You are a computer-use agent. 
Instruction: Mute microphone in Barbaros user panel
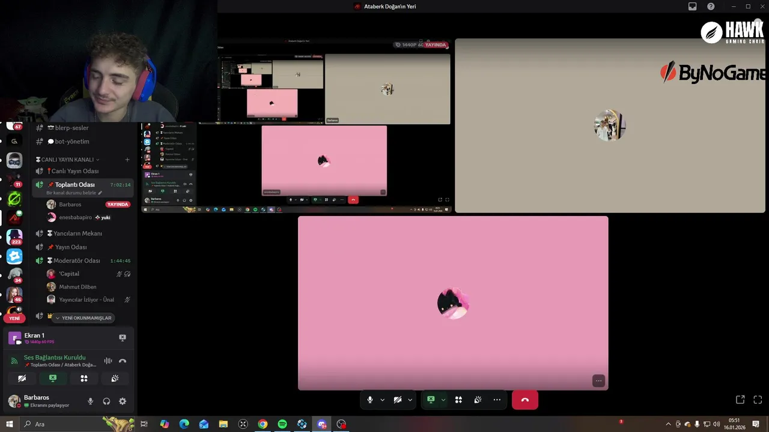click(91, 401)
